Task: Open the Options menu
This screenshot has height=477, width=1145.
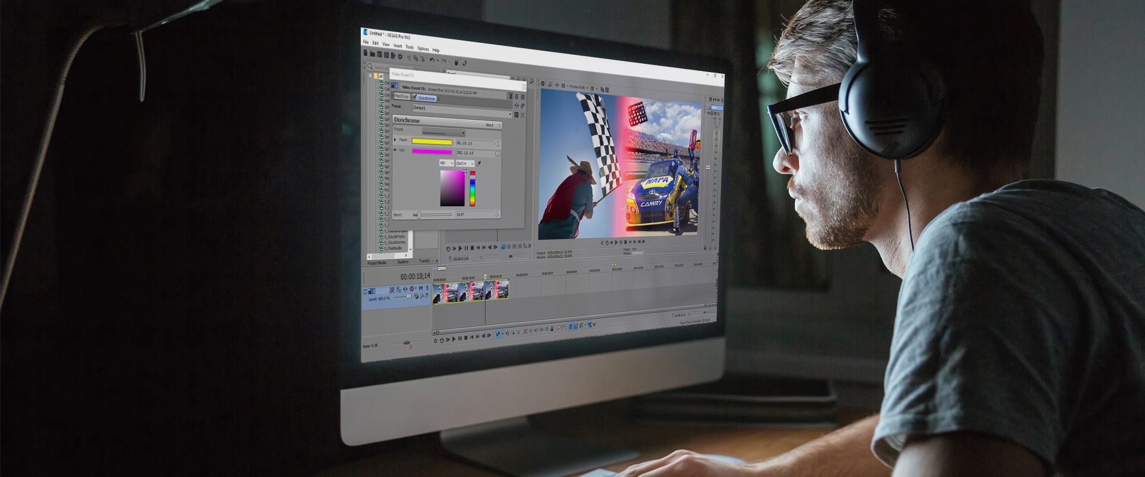Action: [x=423, y=49]
